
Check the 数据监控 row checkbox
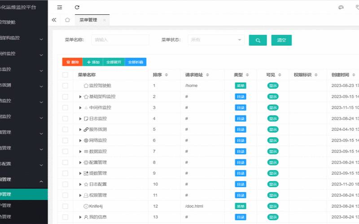65,151
